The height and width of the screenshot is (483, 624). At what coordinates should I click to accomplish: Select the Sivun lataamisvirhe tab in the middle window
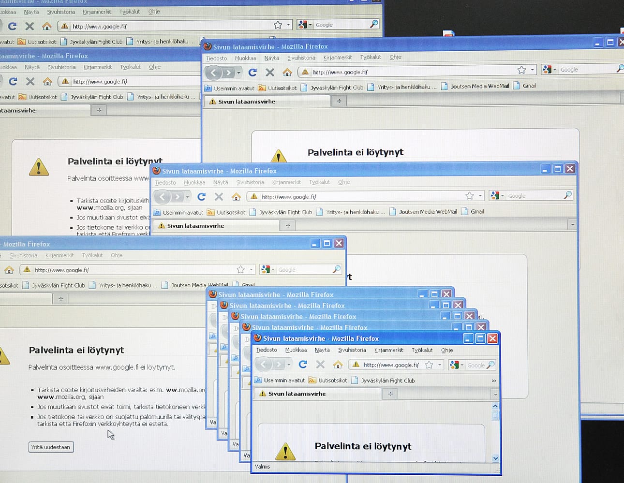(x=216, y=226)
